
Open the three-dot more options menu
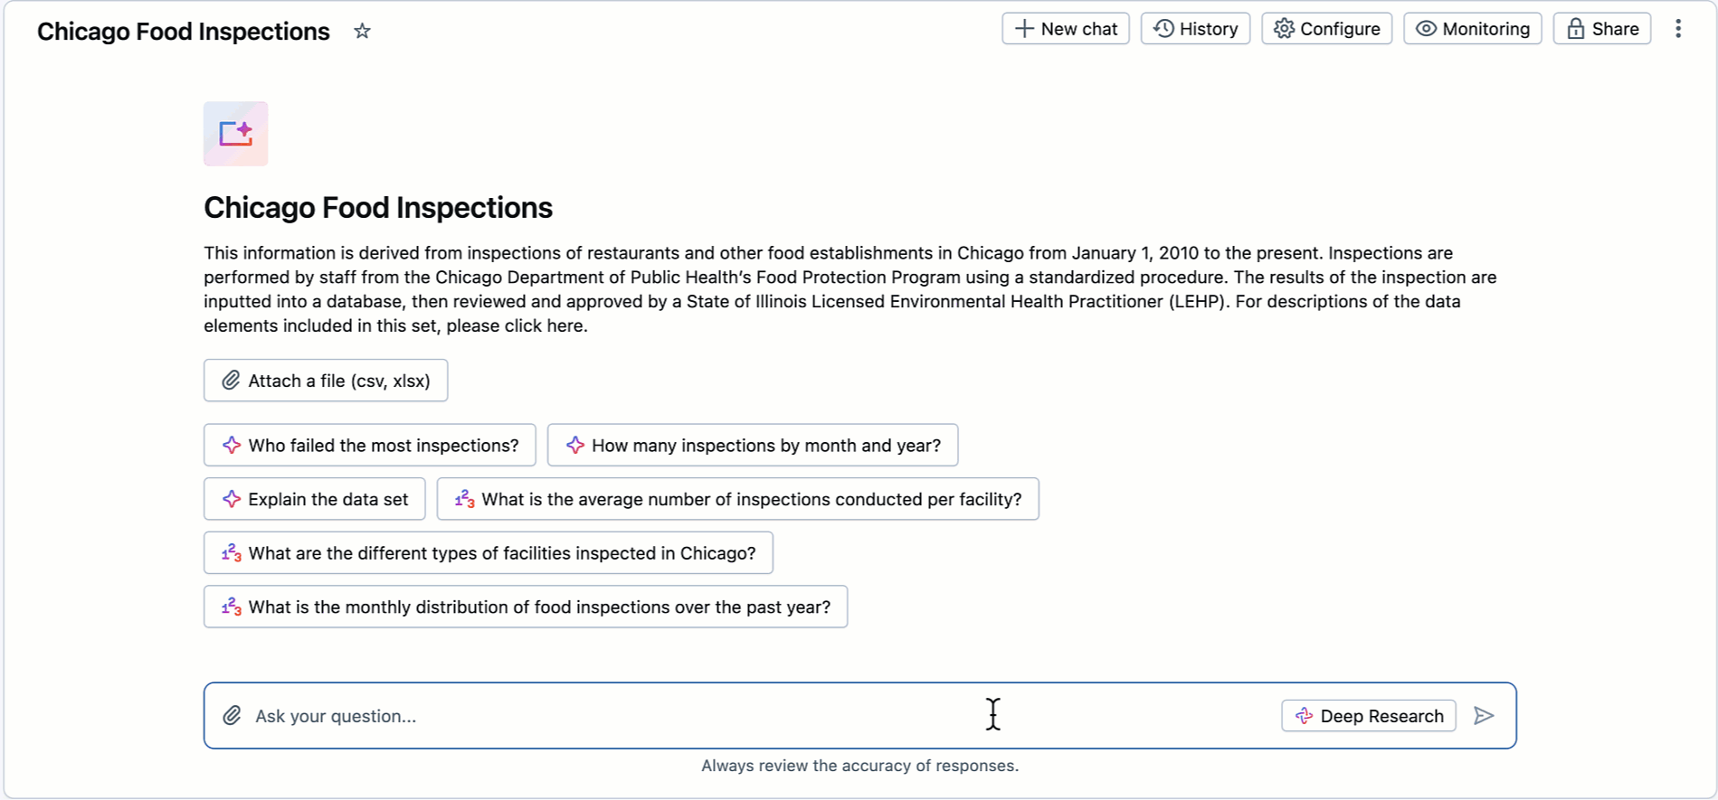tap(1678, 29)
